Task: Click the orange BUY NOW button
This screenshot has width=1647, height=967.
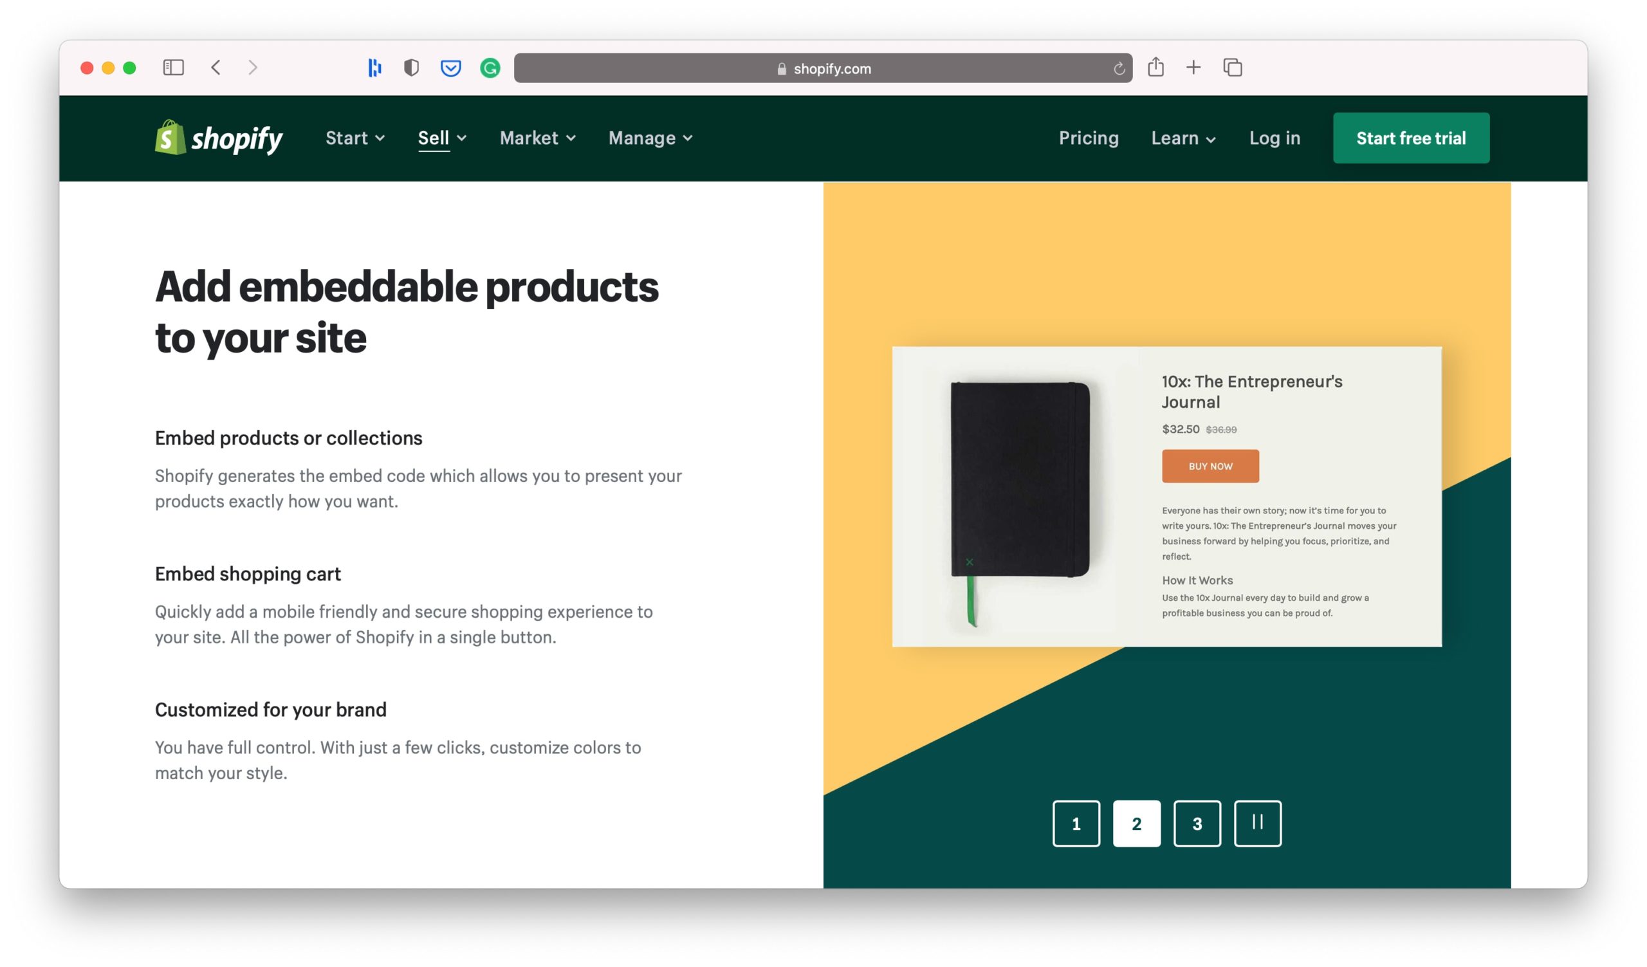Action: click(1210, 466)
